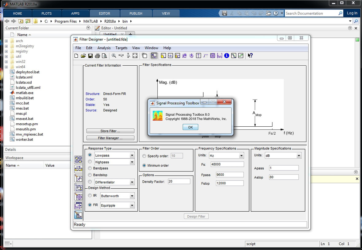
Task: Show Round-off Noise Power Spectrum
Action: click(x=241, y=56)
